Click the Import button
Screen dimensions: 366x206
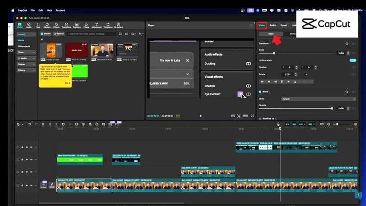[x=45, y=34]
